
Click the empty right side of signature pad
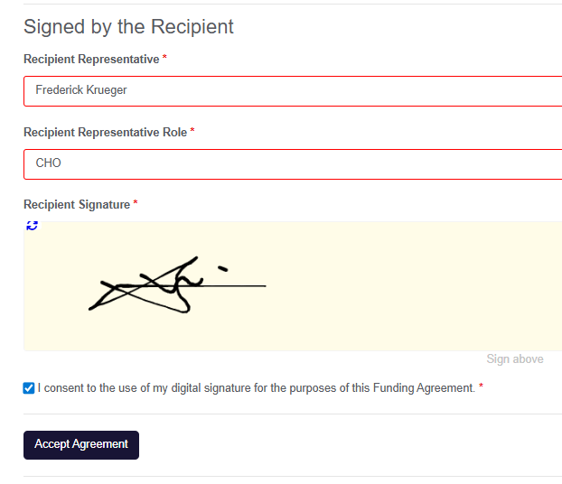(x=434, y=289)
